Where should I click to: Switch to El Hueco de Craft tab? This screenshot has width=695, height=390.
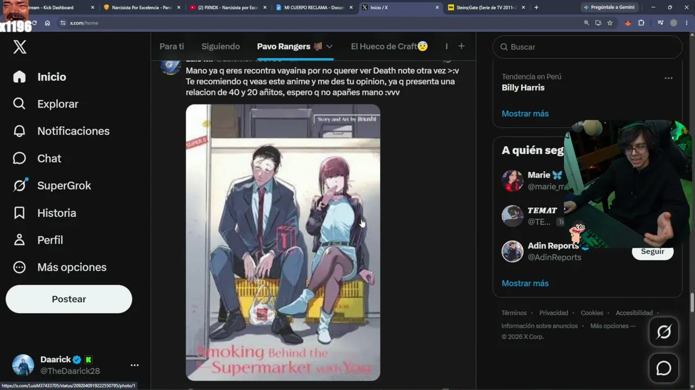(389, 47)
